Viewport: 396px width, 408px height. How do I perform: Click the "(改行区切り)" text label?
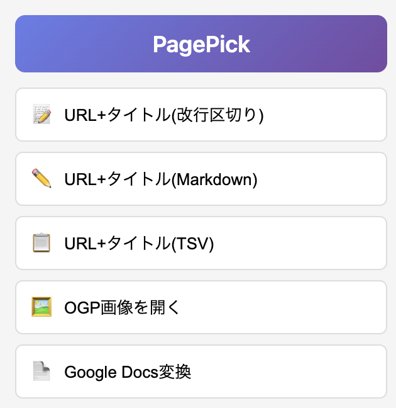tap(217, 115)
